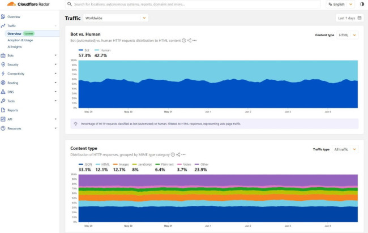The width and height of the screenshot is (368, 233).
Task: Open the Traffic type All traffic dropdown
Action: click(345, 149)
